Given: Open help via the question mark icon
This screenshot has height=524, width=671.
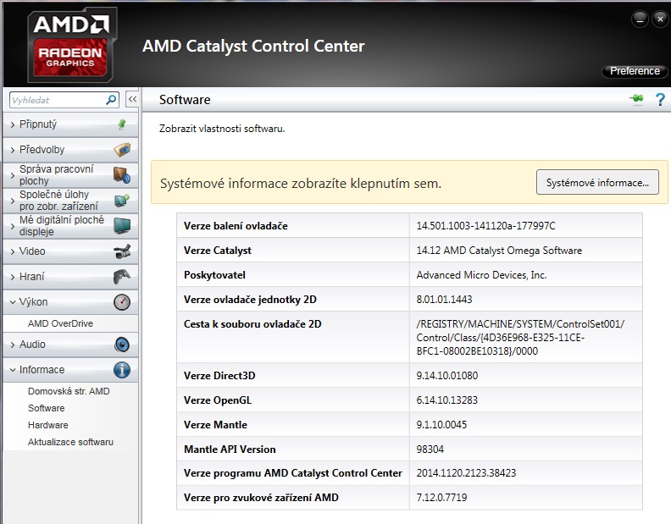Looking at the screenshot, I should tap(660, 100).
